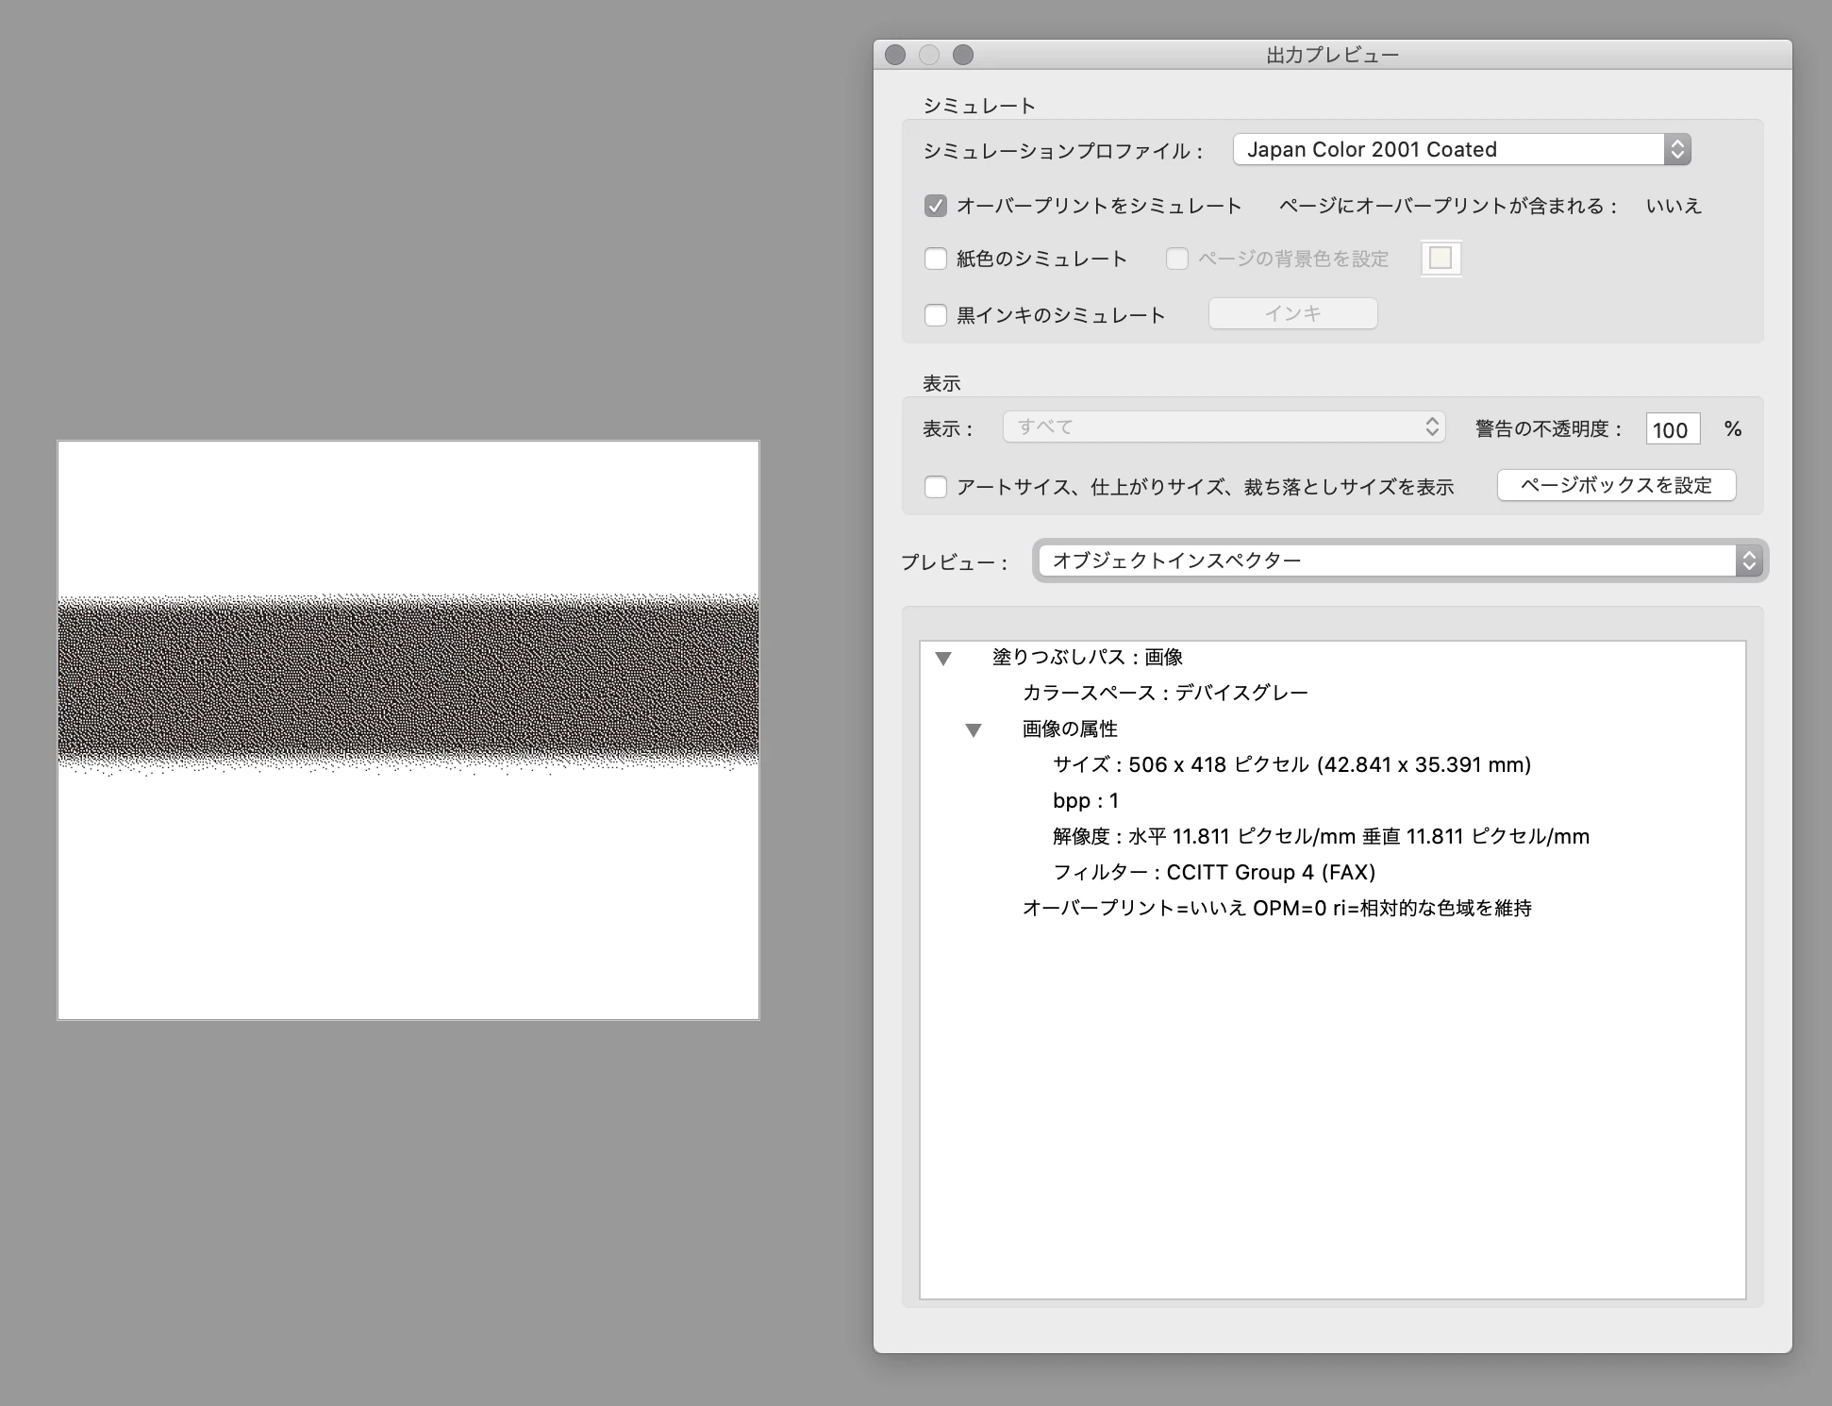Uncheck オーバープリントをシミュレート checkbox
1832x1406 pixels.
(935, 206)
